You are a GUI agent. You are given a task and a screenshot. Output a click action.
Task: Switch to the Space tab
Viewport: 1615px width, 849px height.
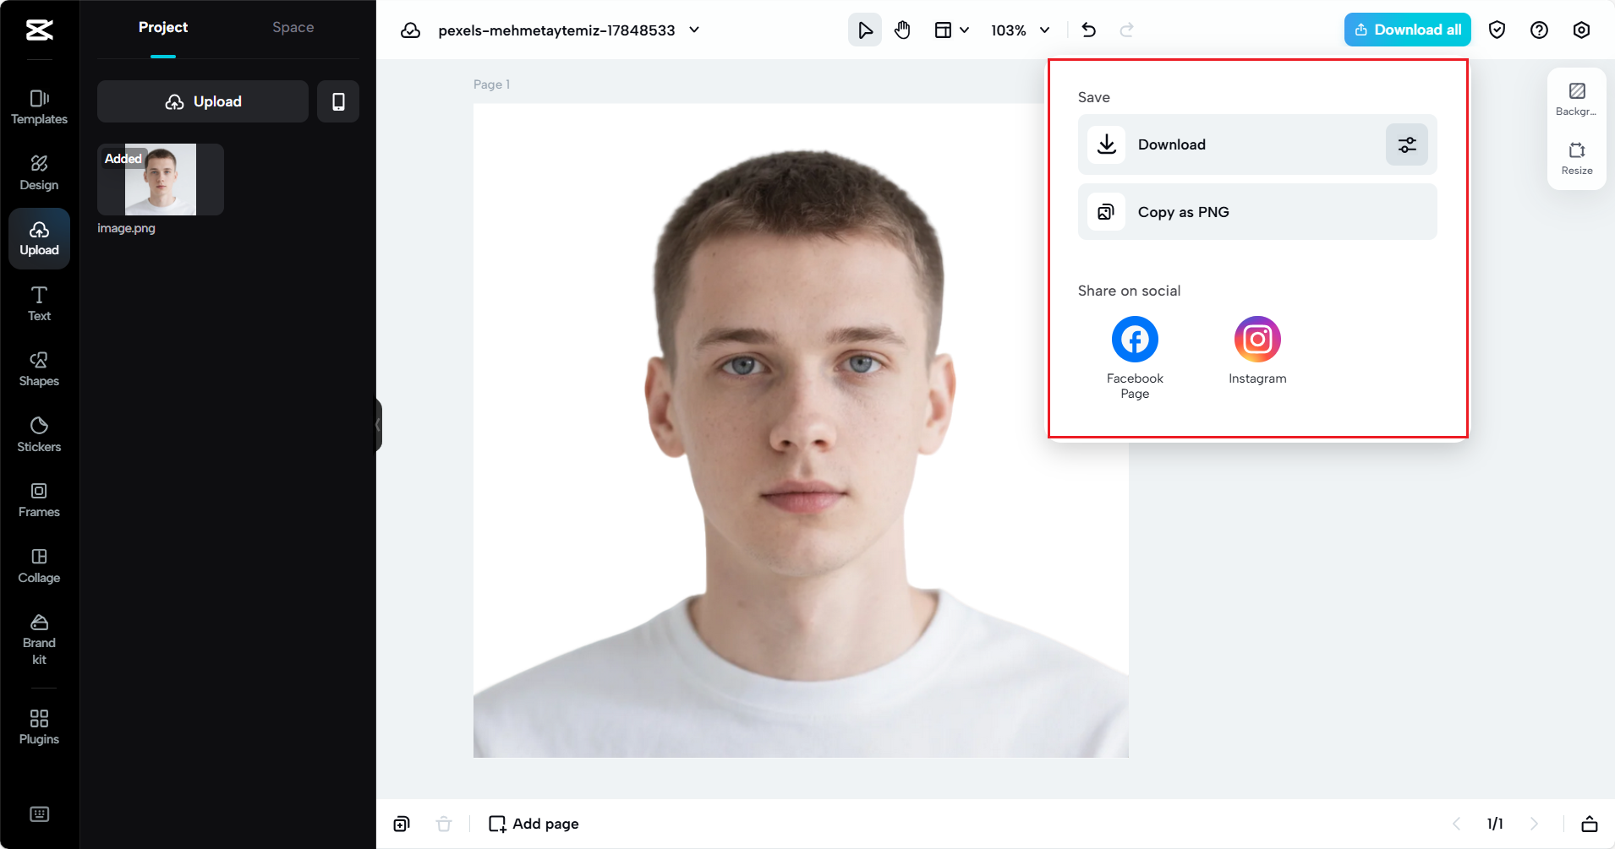[293, 27]
